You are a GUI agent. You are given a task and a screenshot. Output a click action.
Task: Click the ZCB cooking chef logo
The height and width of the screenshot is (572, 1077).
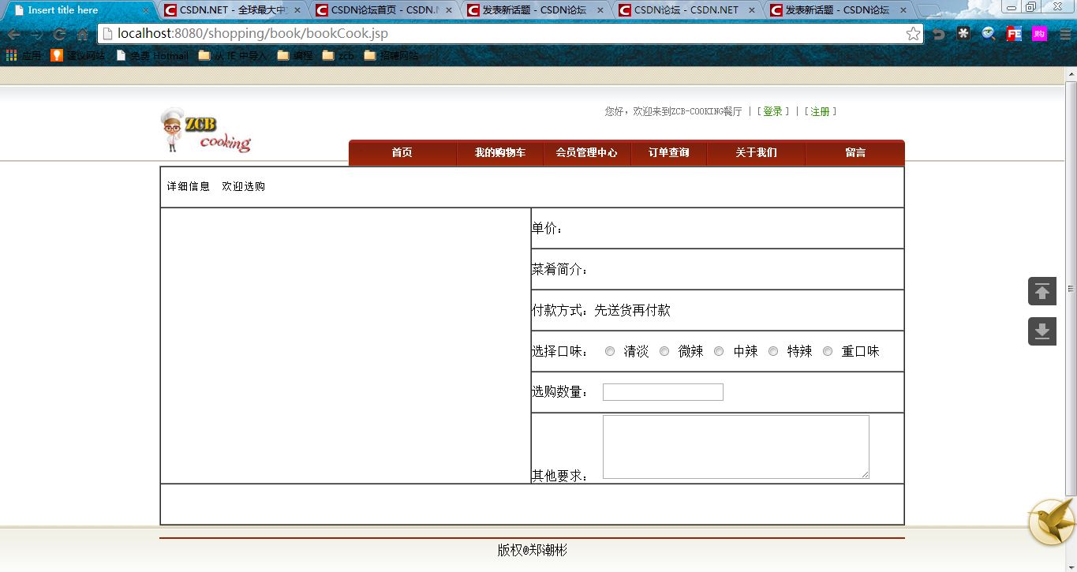(205, 131)
